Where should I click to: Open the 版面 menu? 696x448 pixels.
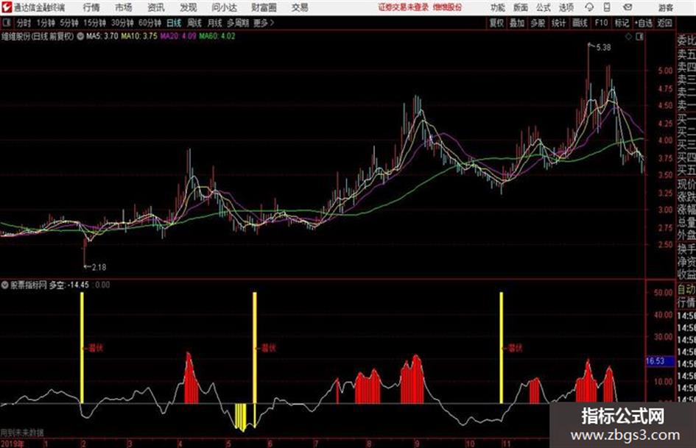(x=520, y=7)
